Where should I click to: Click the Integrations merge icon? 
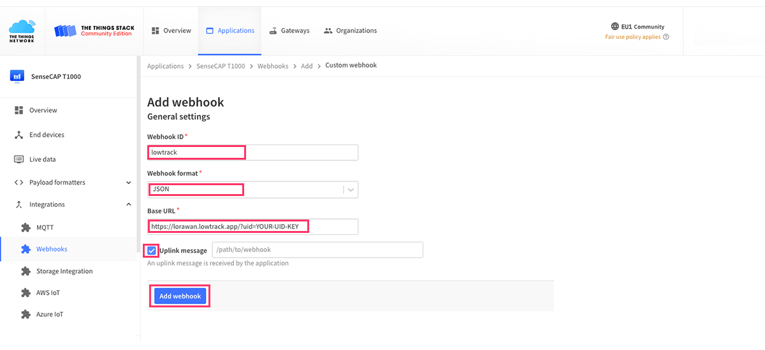tap(18, 205)
